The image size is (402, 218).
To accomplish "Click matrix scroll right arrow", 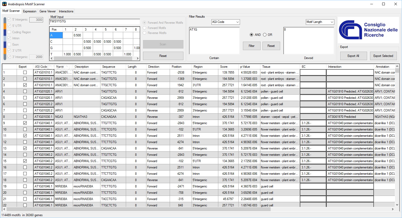I will (x=137, y=58).
